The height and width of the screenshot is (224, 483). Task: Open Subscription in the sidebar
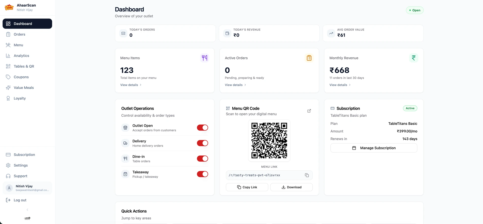pyautogui.click(x=27, y=155)
